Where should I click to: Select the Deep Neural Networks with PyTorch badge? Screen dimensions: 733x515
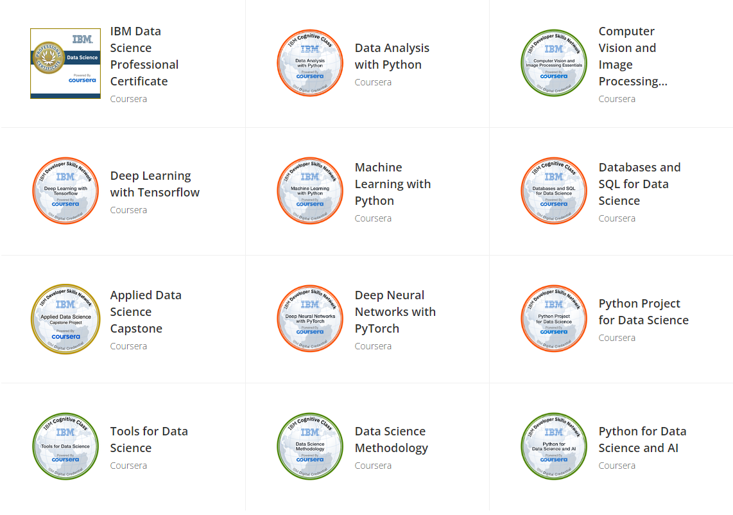tap(310, 318)
